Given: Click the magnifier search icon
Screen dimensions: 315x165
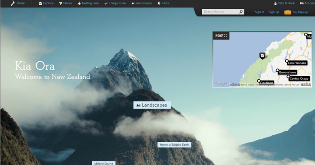Looking at the screenshot, I should click(241, 12).
